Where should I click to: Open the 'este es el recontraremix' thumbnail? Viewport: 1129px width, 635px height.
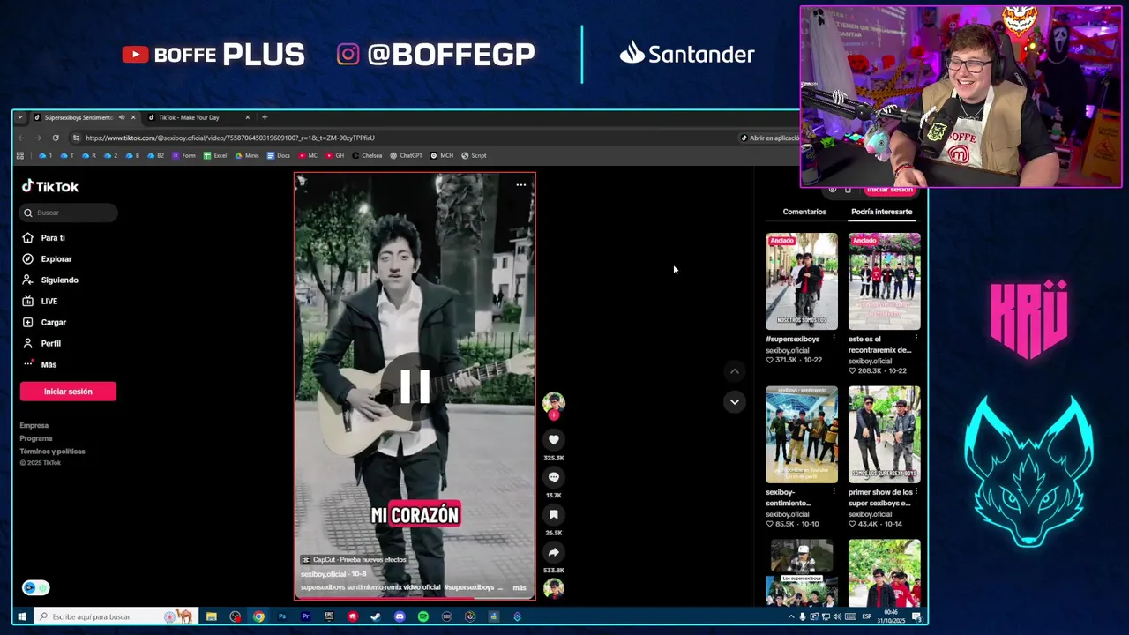coord(884,281)
